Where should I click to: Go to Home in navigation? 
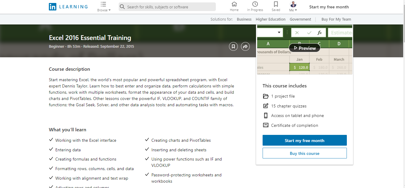click(234, 7)
